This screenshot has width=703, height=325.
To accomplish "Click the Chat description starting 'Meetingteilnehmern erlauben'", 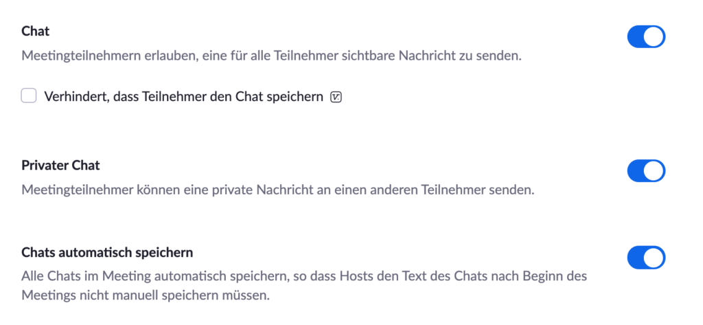I will coord(272,56).
